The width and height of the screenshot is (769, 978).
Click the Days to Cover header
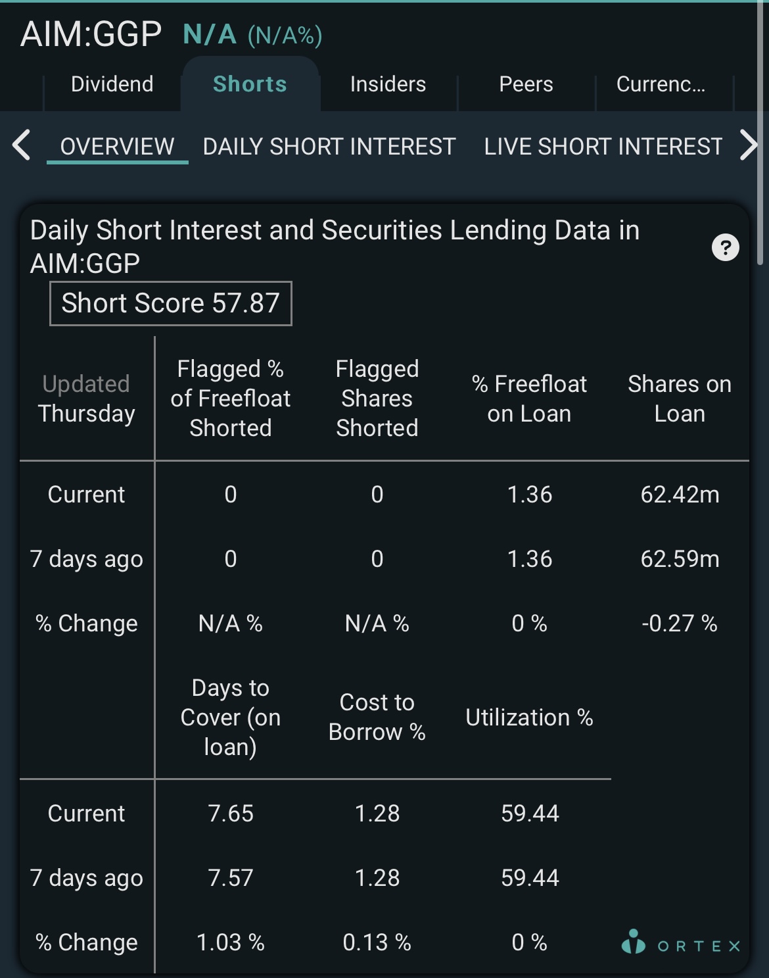(231, 717)
